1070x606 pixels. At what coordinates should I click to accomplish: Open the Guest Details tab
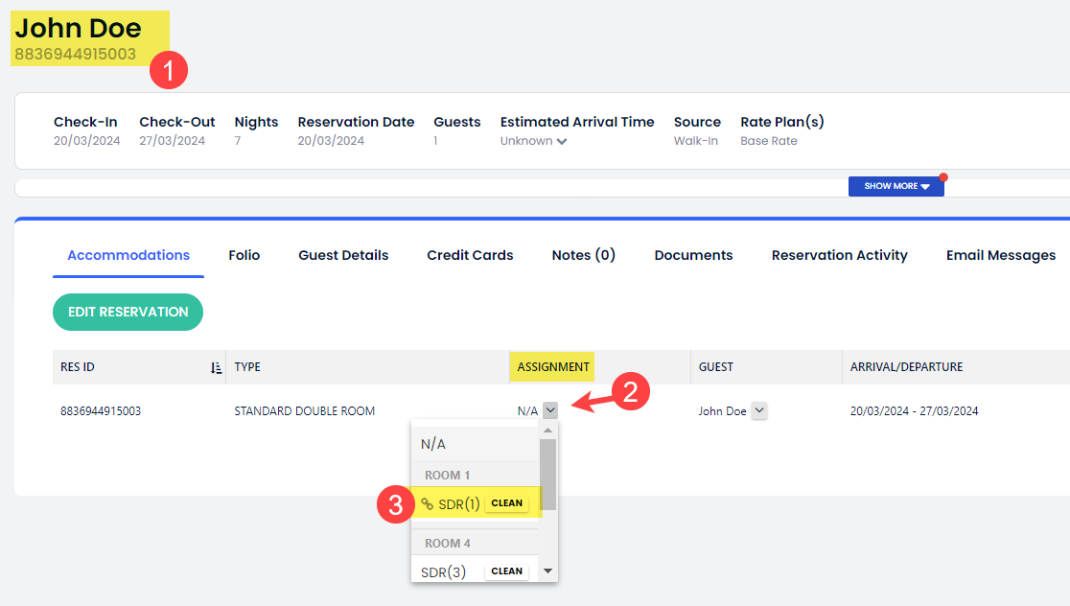[343, 255]
